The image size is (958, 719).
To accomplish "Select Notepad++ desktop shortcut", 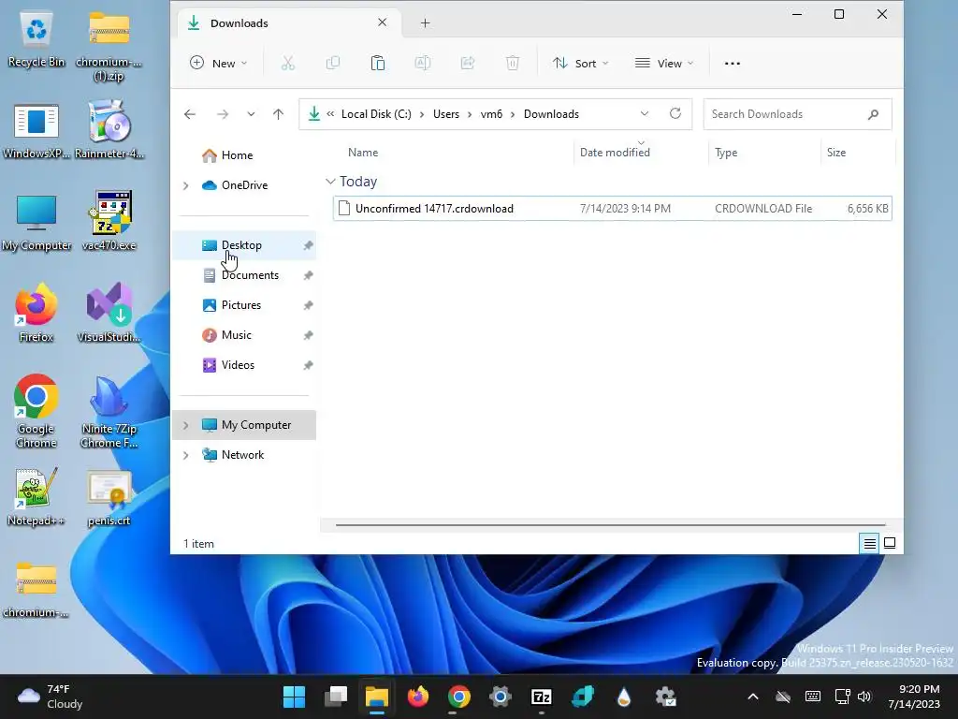I will [x=36, y=497].
